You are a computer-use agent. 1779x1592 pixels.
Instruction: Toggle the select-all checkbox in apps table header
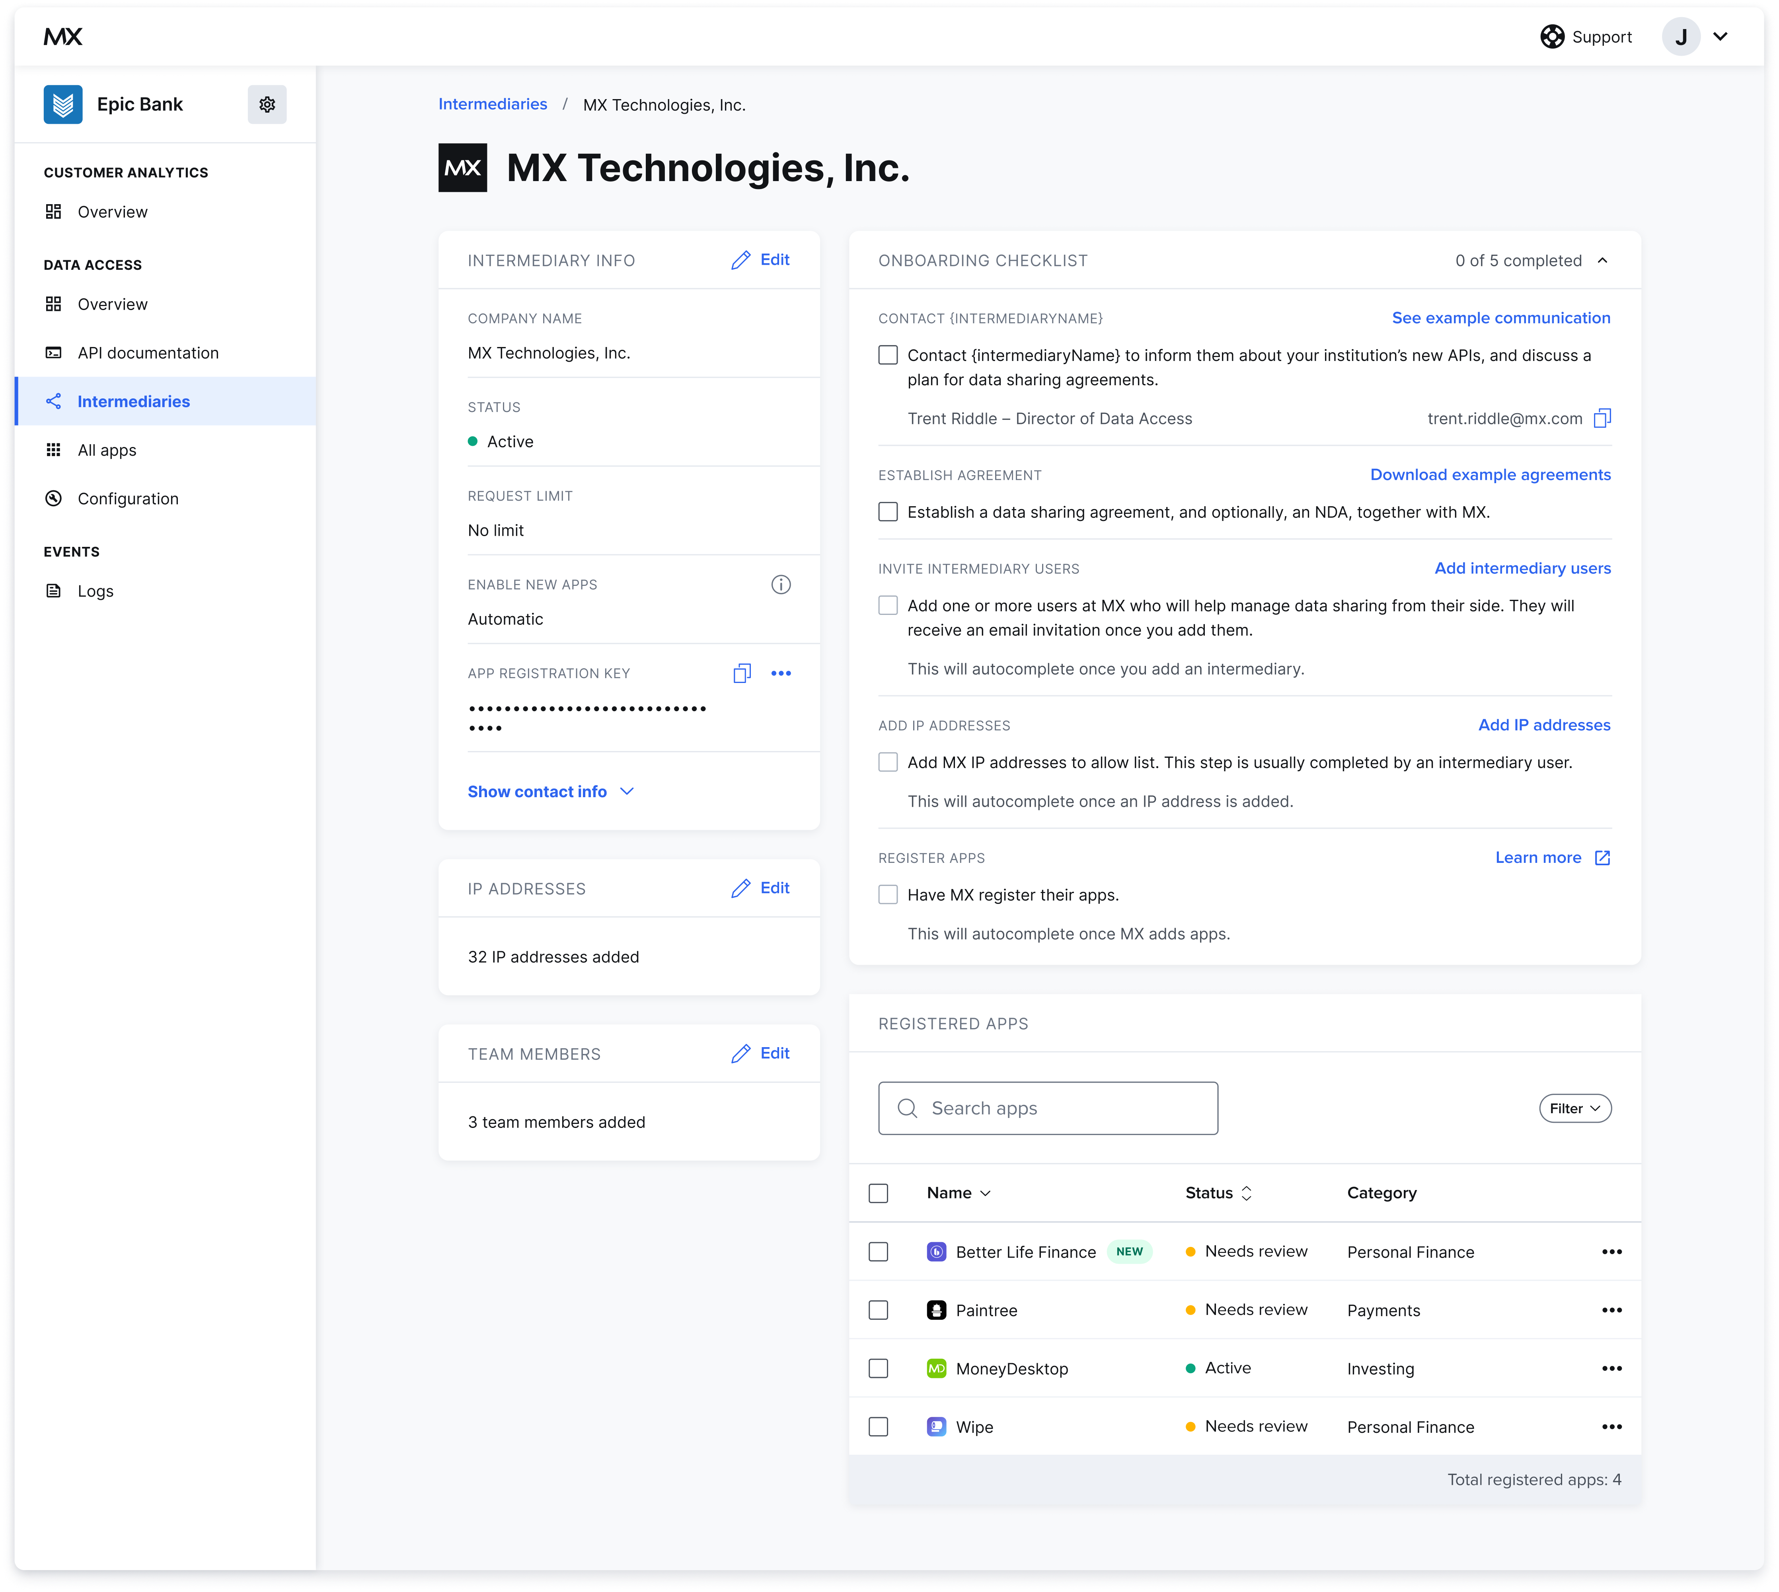[x=878, y=1194]
